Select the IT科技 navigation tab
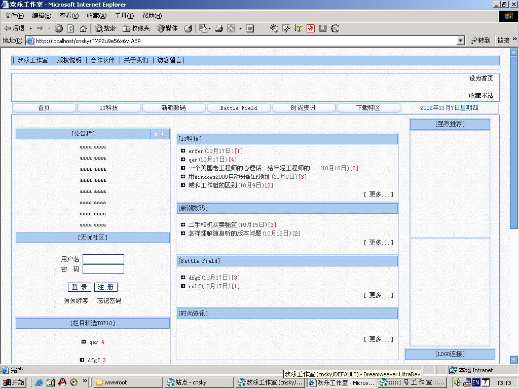The width and height of the screenshot is (519, 389). [x=108, y=108]
